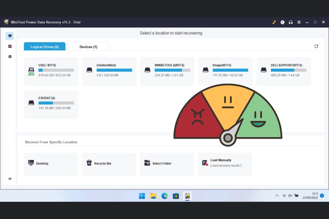This screenshot has width=329, height=219.
Task: Open Windows Start menu
Action: [142, 196]
